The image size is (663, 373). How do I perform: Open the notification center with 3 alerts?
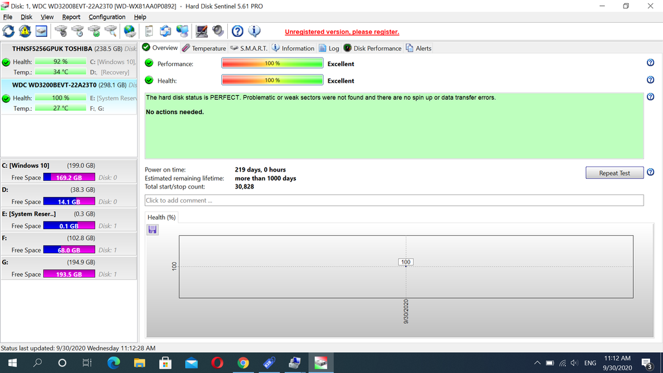tap(647, 363)
